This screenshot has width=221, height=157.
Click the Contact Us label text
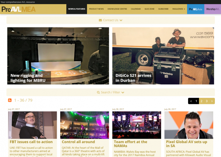click(x=111, y=20)
